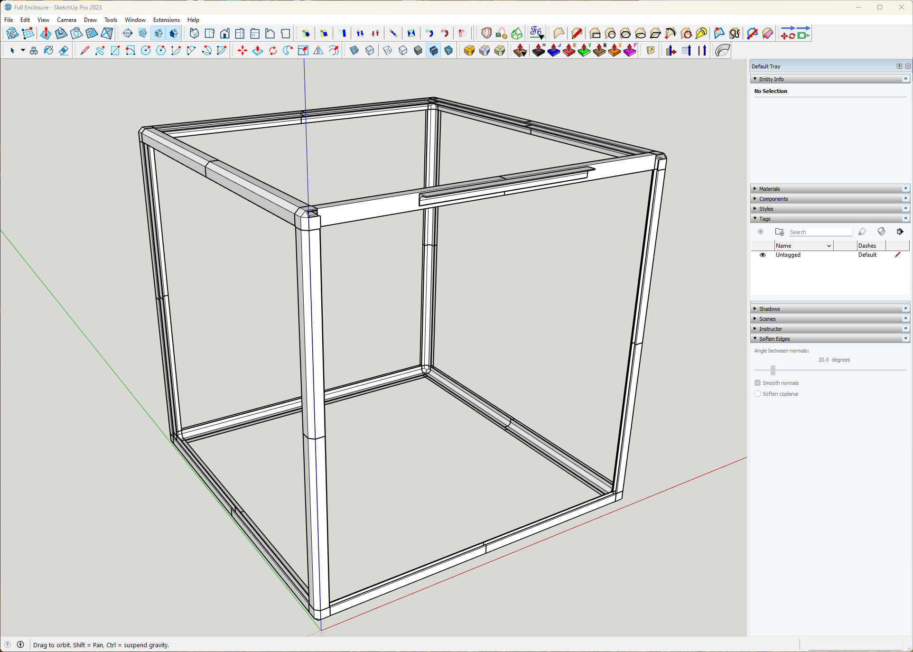Activate the Tag tool in Tags panel
The image size is (913, 652).
[x=862, y=232]
